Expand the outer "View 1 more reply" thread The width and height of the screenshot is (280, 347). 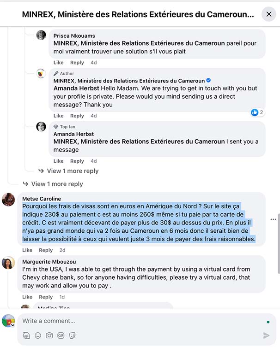[x=57, y=184]
